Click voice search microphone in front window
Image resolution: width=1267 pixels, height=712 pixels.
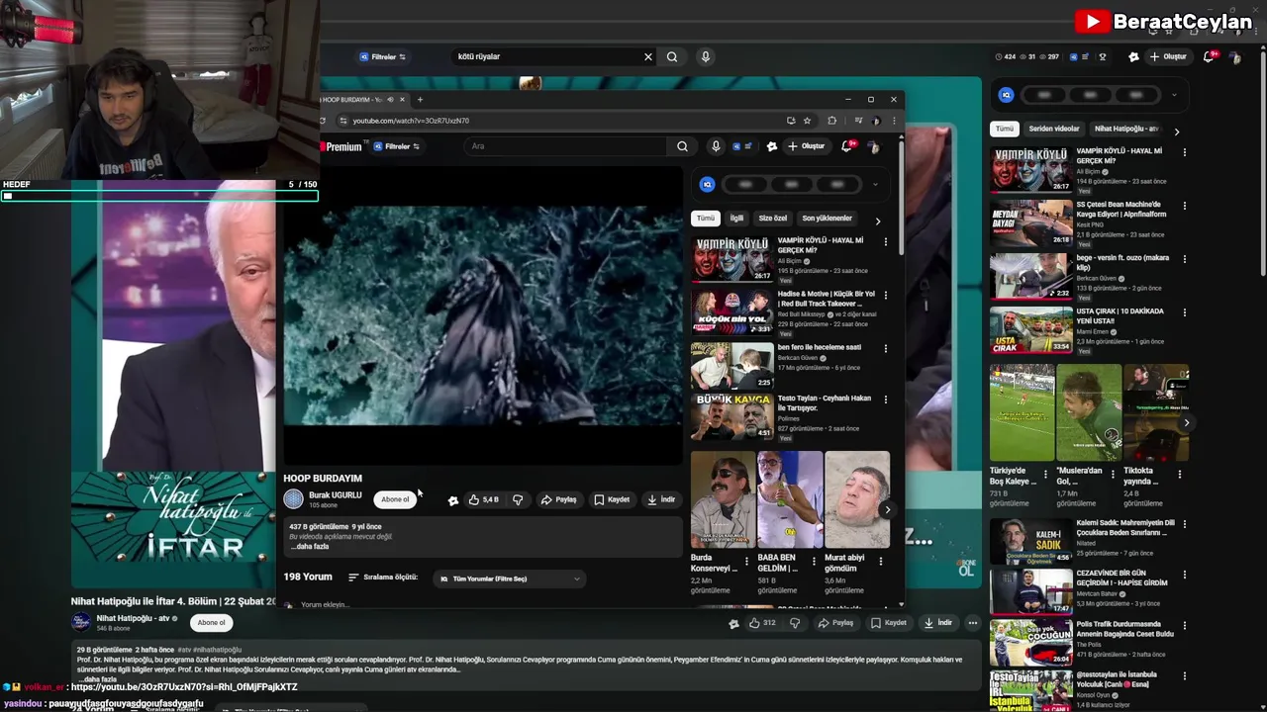click(x=716, y=146)
